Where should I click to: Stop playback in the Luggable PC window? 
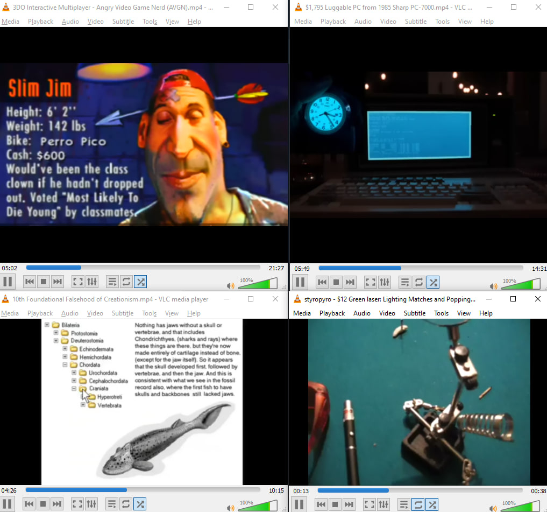pyautogui.click(x=336, y=282)
